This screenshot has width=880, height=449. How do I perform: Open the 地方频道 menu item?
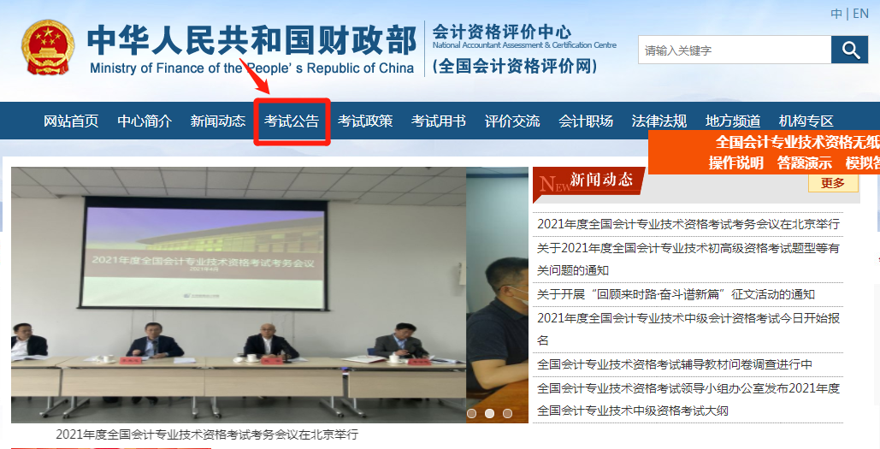pos(733,121)
